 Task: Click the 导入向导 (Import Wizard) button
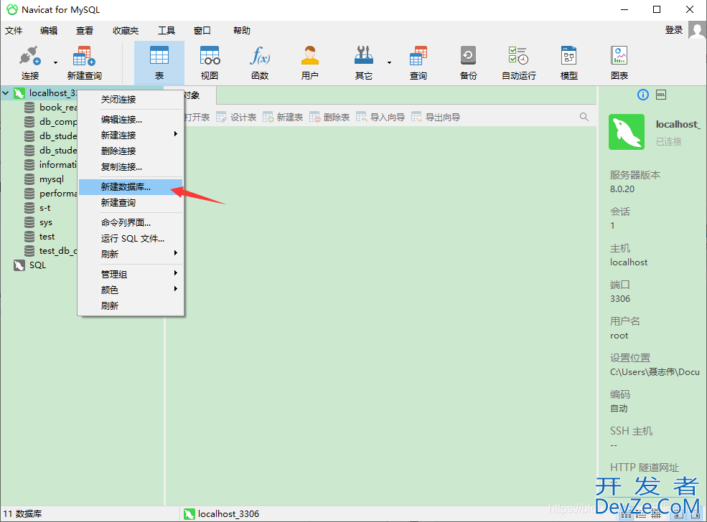coord(380,117)
